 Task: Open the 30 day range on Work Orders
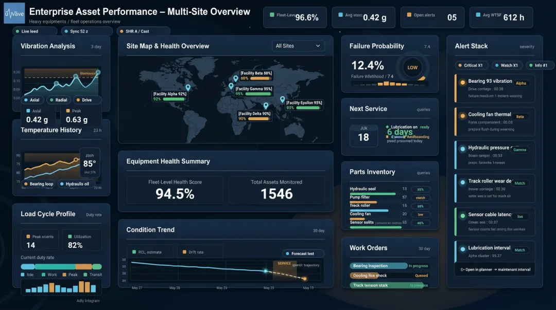tap(424, 249)
